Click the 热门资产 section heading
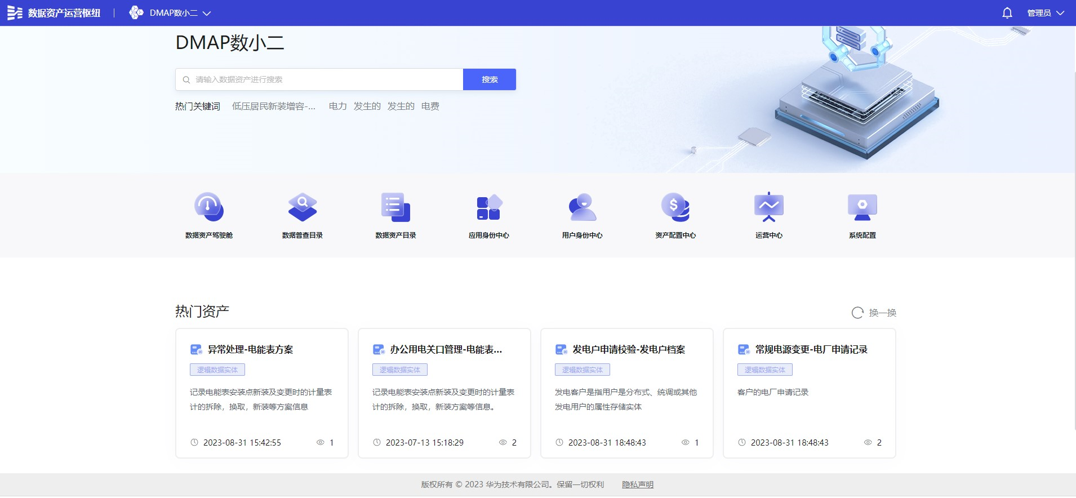 (202, 312)
